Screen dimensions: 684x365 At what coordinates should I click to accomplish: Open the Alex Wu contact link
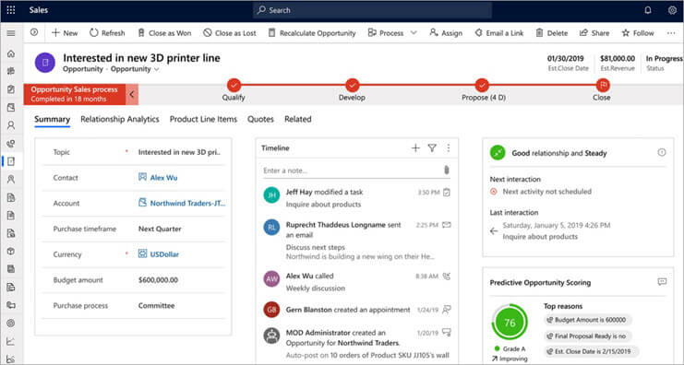(164, 178)
